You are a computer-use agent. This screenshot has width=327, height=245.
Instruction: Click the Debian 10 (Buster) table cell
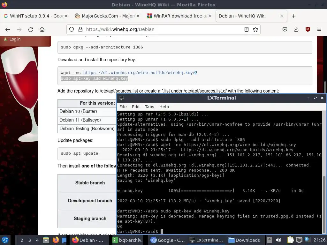(87, 111)
